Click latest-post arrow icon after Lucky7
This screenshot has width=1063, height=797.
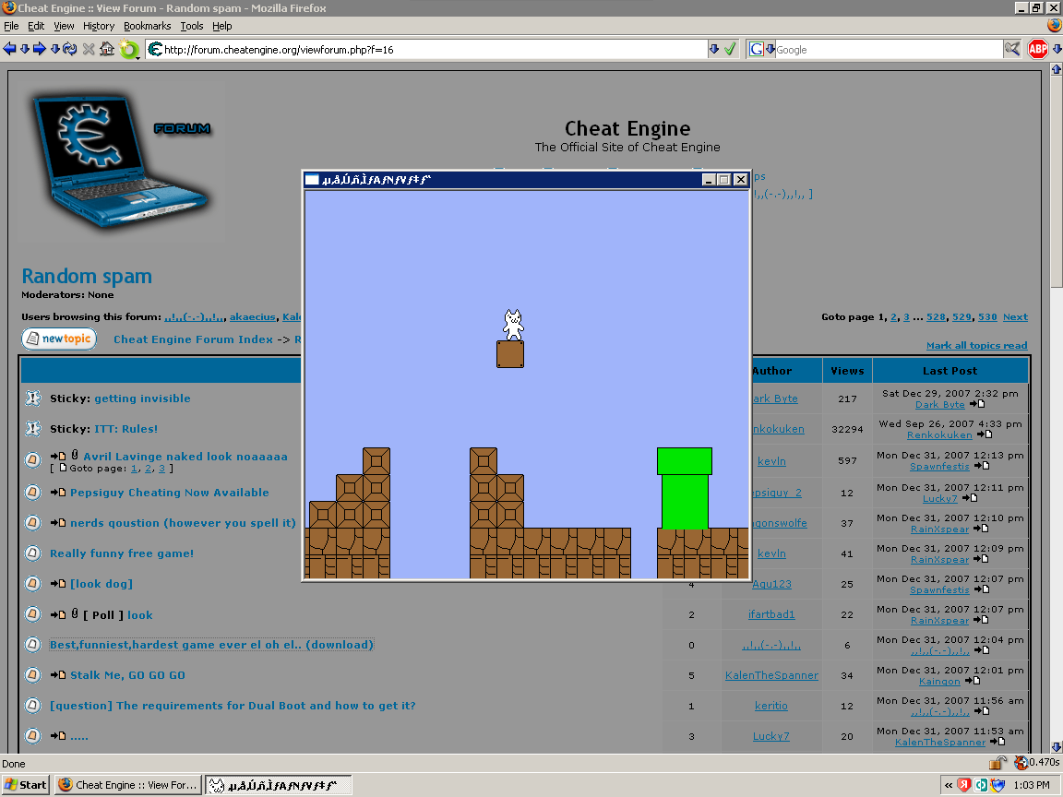(x=970, y=498)
